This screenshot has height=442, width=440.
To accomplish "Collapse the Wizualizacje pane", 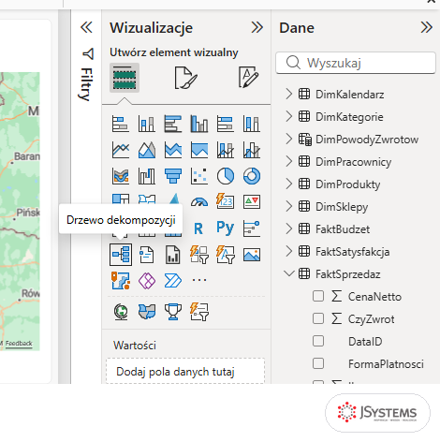I will click(257, 27).
